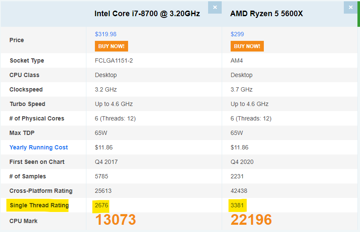The image size is (360, 232).
Task: Open the $299 price link
Action: (237, 34)
